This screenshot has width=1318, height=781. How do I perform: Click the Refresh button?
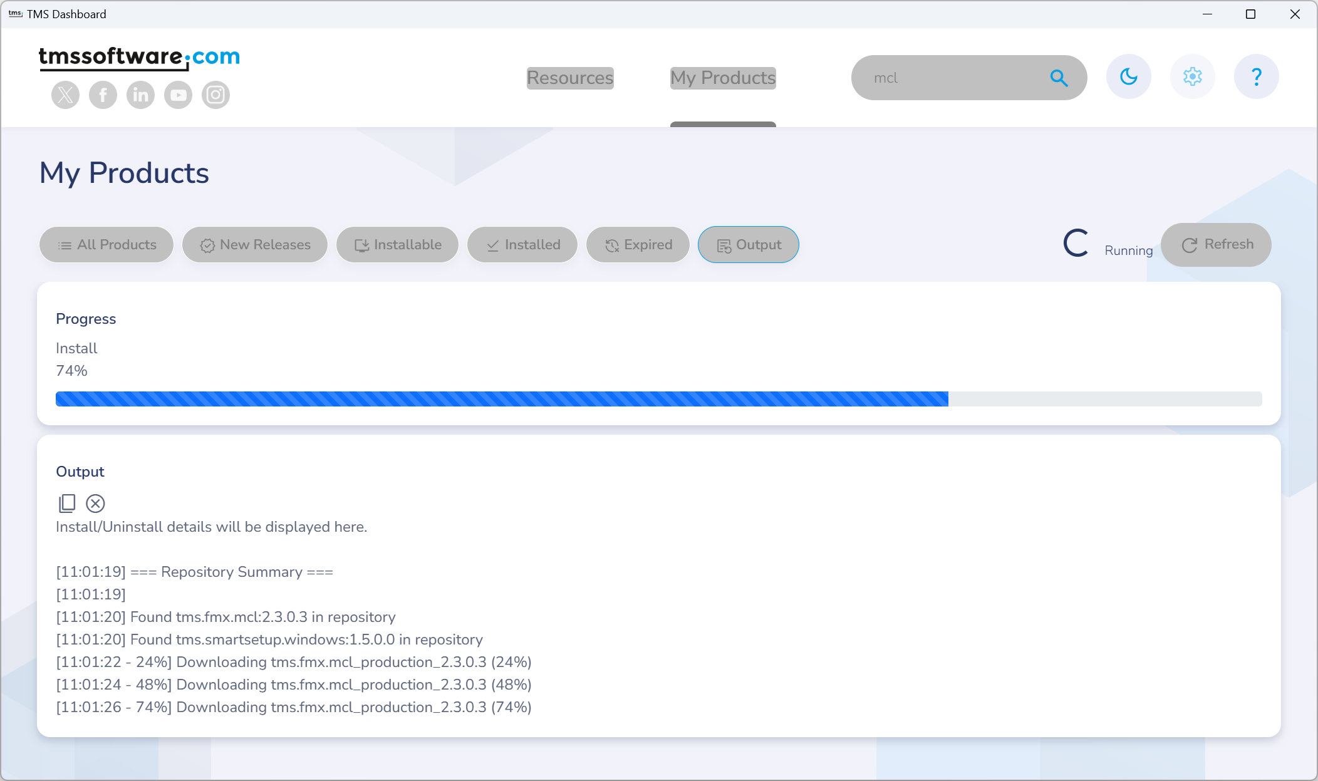click(1218, 244)
